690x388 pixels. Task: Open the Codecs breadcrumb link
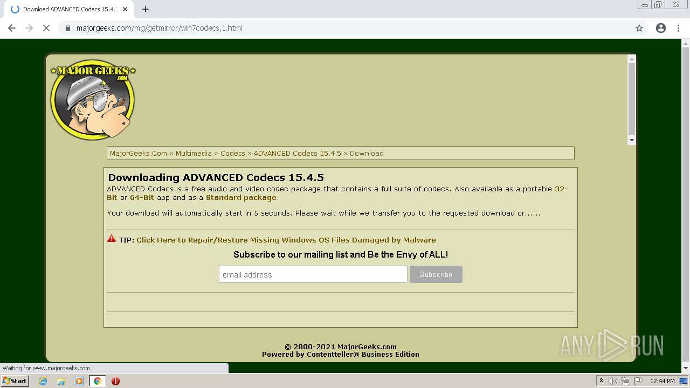coord(233,153)
